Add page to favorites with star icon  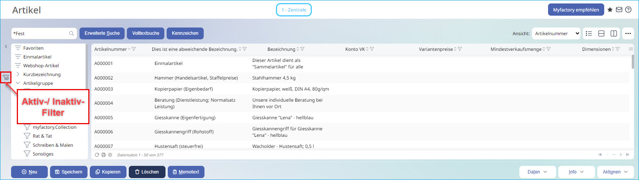pyautogui.click(x=610, y=10)
